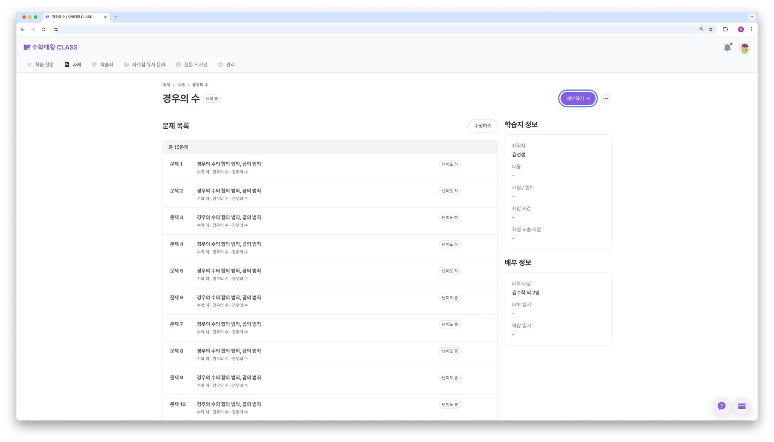Image resolution: width=774 pixels, height=442 pixels.
Task: Click the 문제 목록 heading
Action: click(176, 126)
